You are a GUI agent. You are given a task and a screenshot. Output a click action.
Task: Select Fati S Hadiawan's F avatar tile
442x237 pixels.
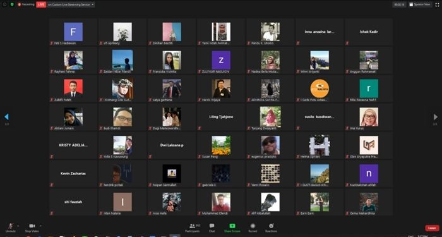(73, 32)
